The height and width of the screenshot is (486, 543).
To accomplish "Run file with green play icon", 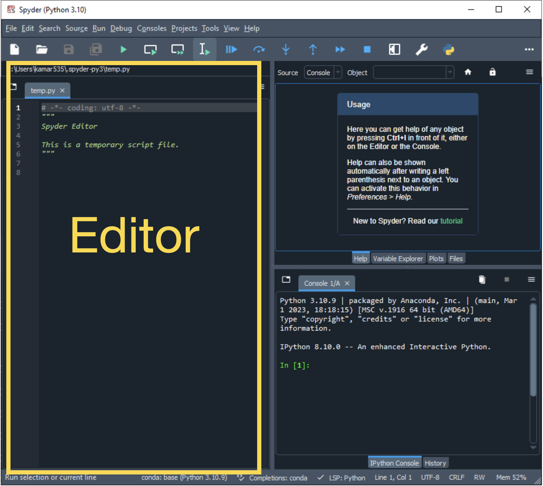I will pos(123,49).
